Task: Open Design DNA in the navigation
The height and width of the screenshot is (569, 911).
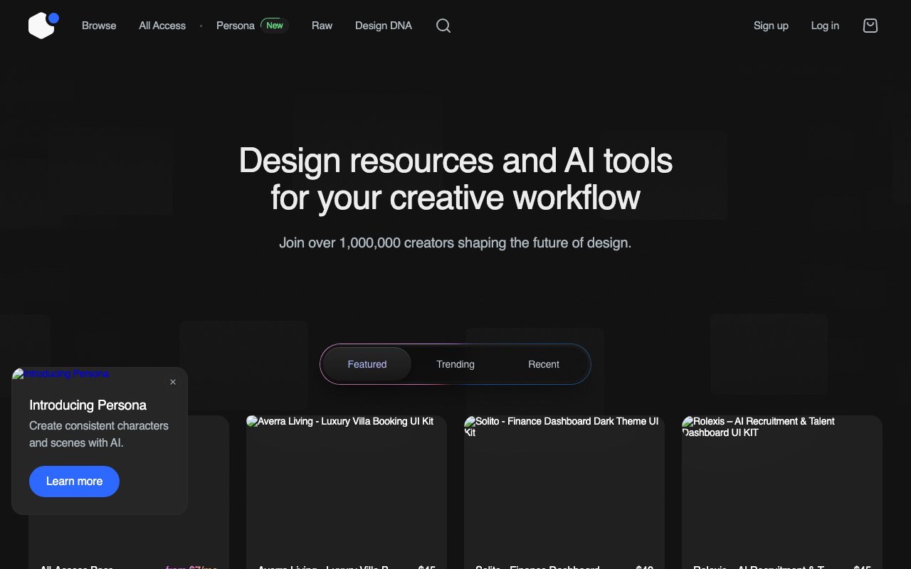Action: [x=384, y=26]
